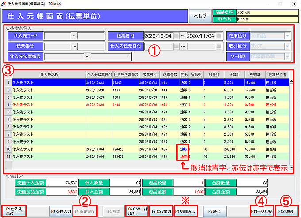Click the 仕入先コード start field
Screen dimensions: 301x218
pos(58,36)
